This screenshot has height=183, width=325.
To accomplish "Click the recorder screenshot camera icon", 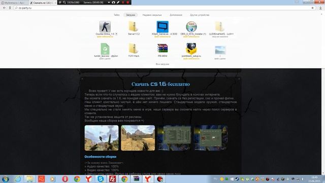I will [113, 2].
